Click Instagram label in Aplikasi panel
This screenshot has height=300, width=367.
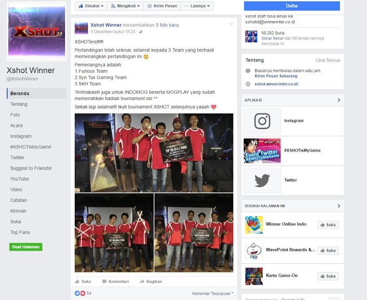pos(294,121)
